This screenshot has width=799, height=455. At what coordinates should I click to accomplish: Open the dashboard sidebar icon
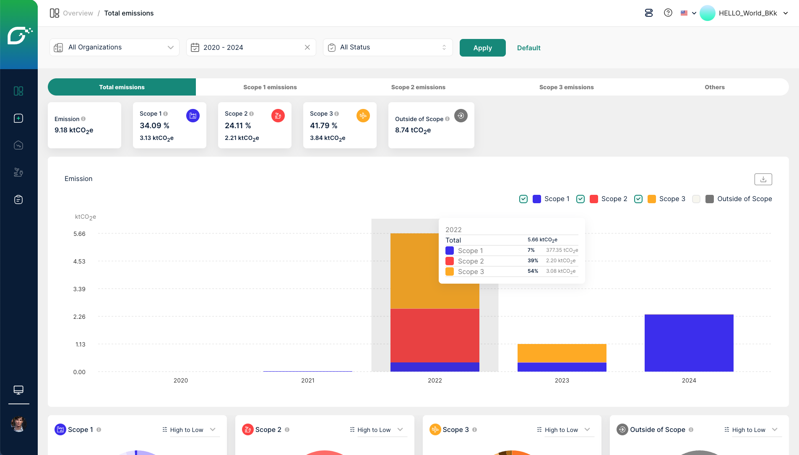(18, 91)
